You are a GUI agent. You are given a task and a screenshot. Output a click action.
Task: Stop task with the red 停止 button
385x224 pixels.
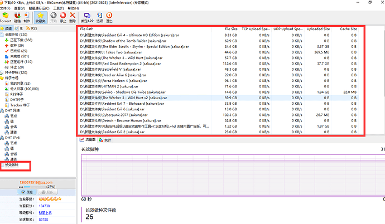pyautogui.click(x=63, y=17)
